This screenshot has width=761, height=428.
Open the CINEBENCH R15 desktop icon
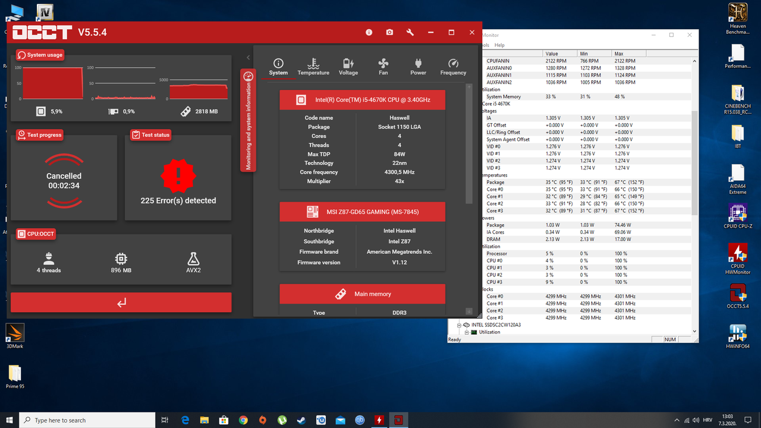click(x=737, y=100)
